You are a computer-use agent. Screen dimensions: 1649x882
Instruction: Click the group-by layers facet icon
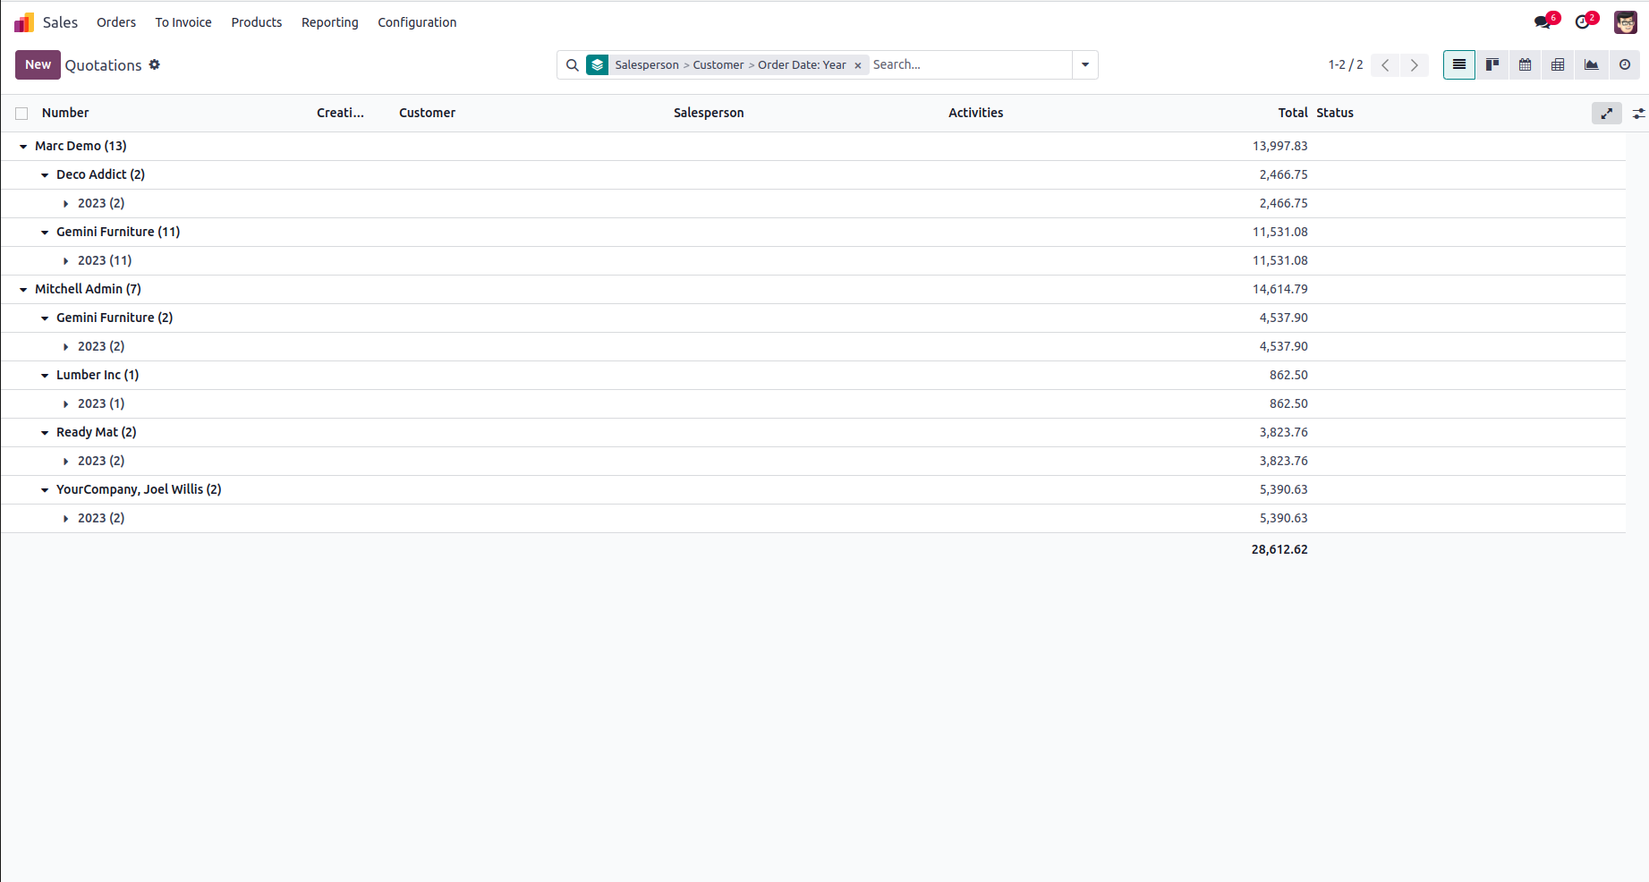pos(598,64)
